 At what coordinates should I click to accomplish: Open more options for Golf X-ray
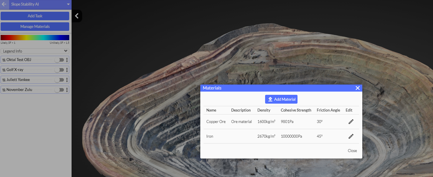pyautogui.click(x=67, y=70)
